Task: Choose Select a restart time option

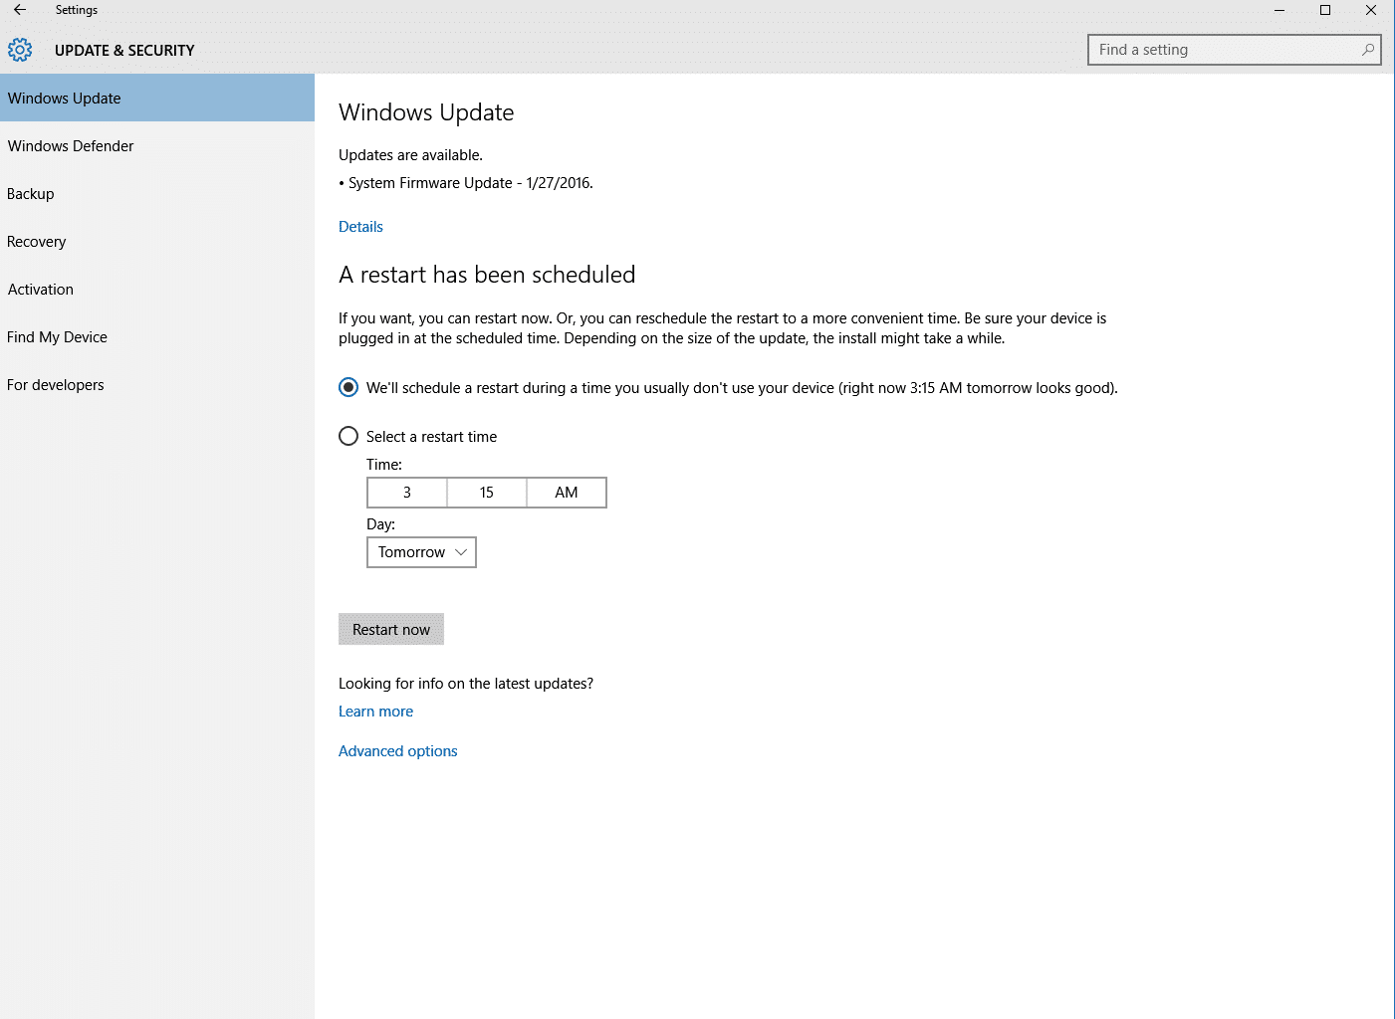Action: pyautogui.click(x=349, y=436)
